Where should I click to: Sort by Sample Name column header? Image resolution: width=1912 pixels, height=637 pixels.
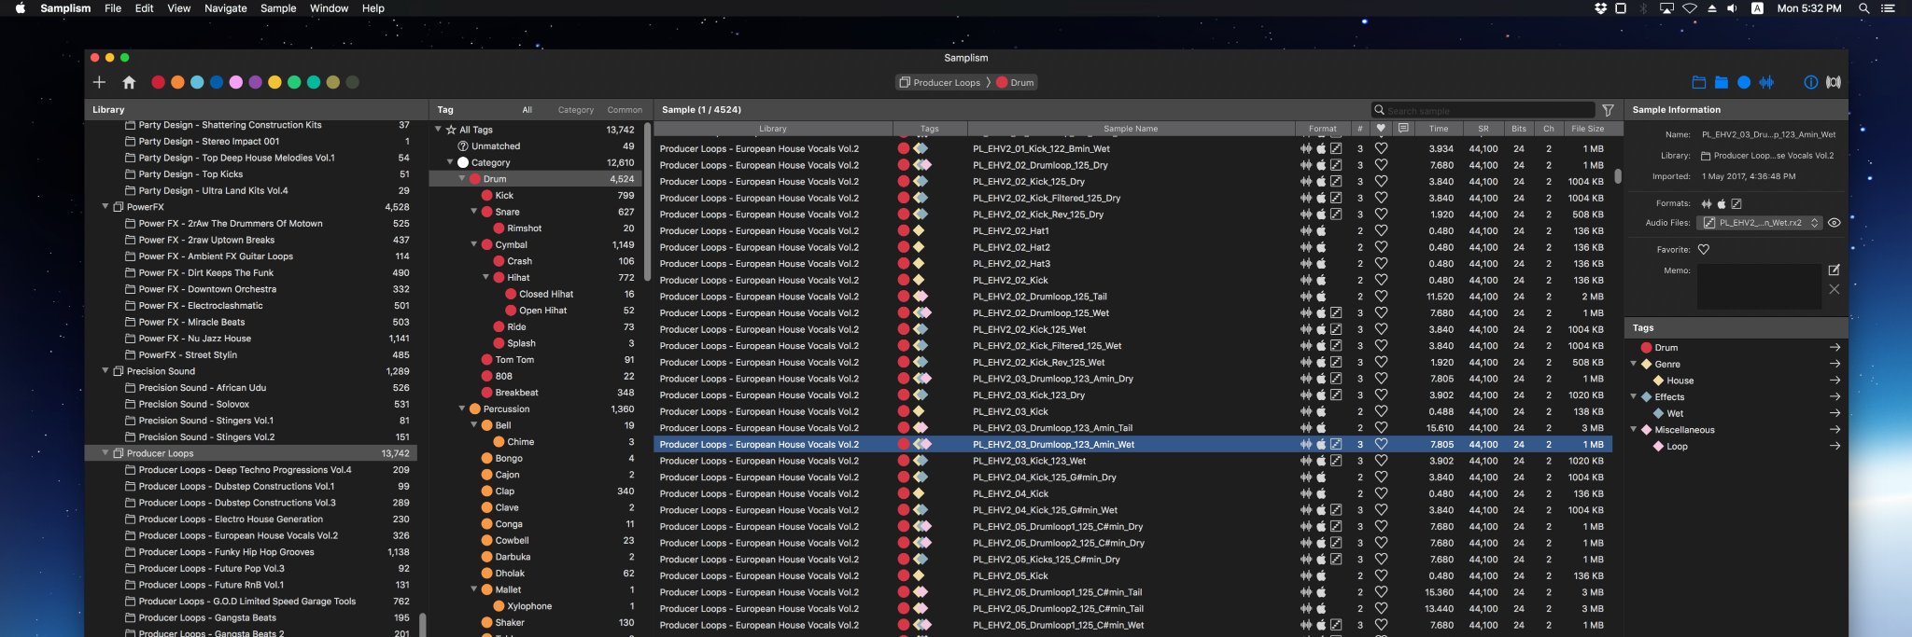(1131, 129)
